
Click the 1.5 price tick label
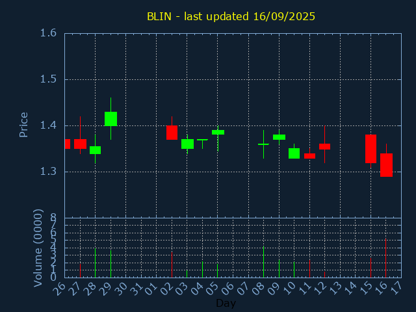48,79
